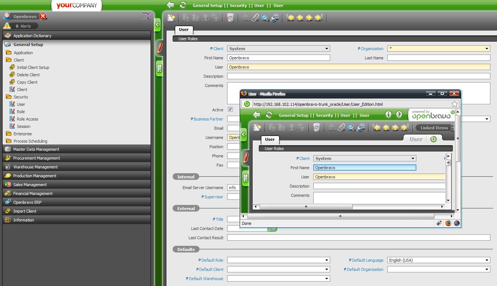
Task: Bookmark the page with the star icon
Action: click(x=455, y=104)
